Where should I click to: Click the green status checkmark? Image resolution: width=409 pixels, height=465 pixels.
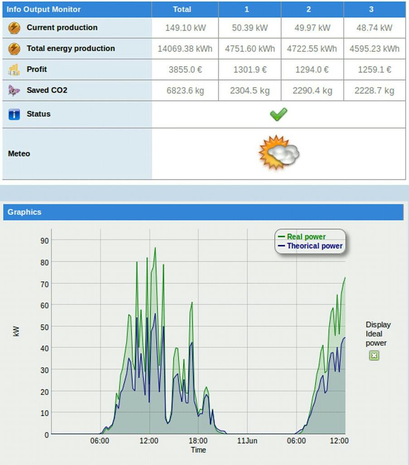(279, 114)
